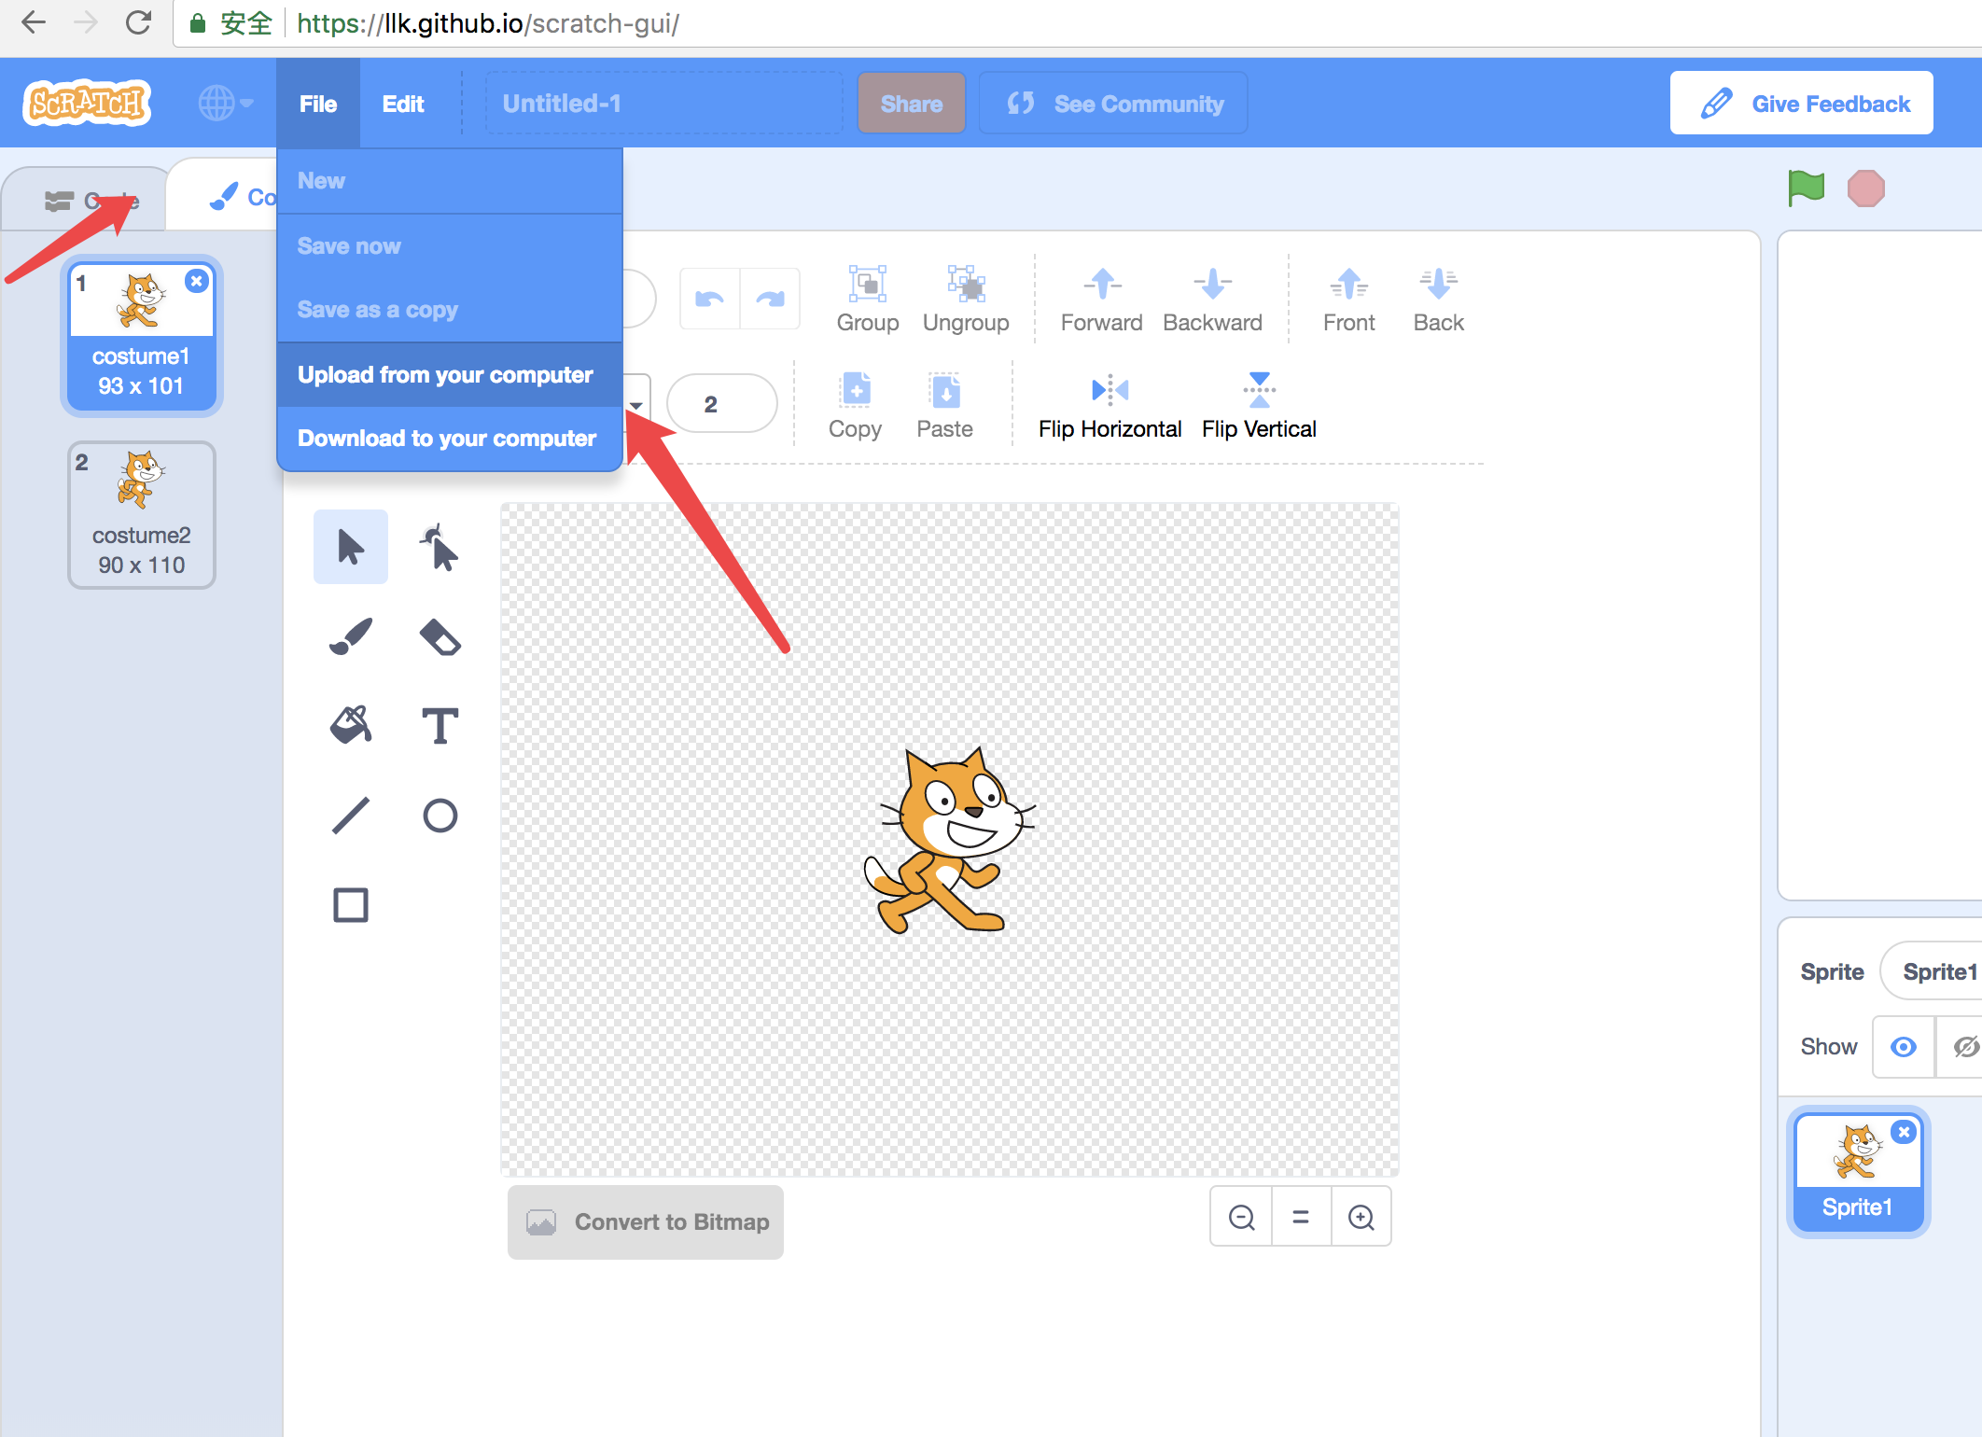Click the outline width field showing 2
The height and width of the screenshot is (1437, 1982).
click(721, 404)
